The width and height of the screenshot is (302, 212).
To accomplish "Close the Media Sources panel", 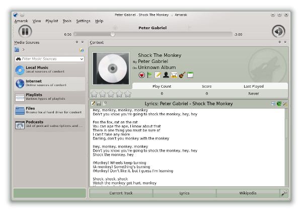I will 83,42.
